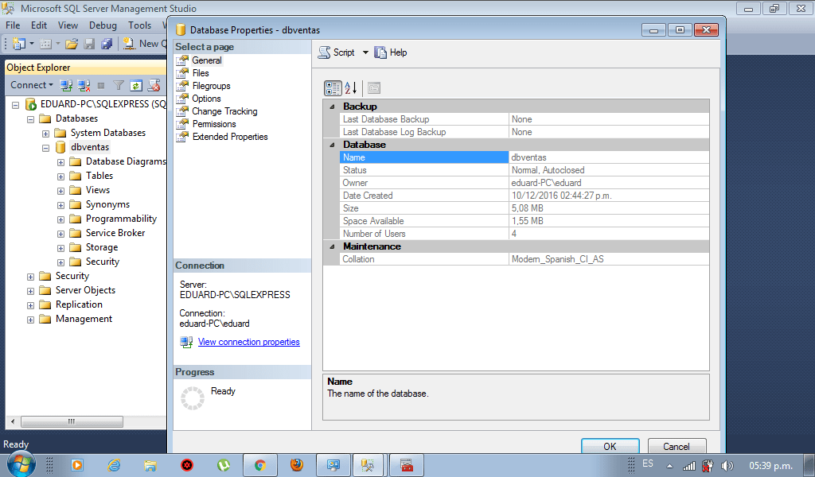Select the Filegroups page
Image resolution: width=815 pixels, height=477 pixels.
click(x=211, y=86)
